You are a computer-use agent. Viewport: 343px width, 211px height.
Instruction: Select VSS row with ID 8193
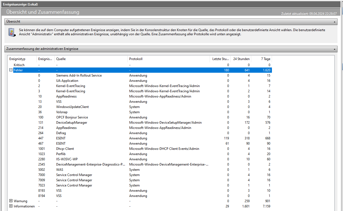click(140, 191)
